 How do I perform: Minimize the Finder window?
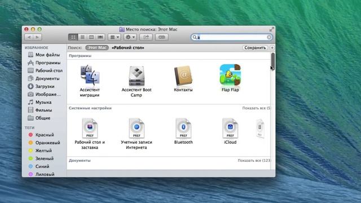click(x=33, y=29)
